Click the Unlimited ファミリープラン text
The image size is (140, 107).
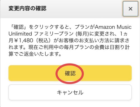[x=41, y=34]
